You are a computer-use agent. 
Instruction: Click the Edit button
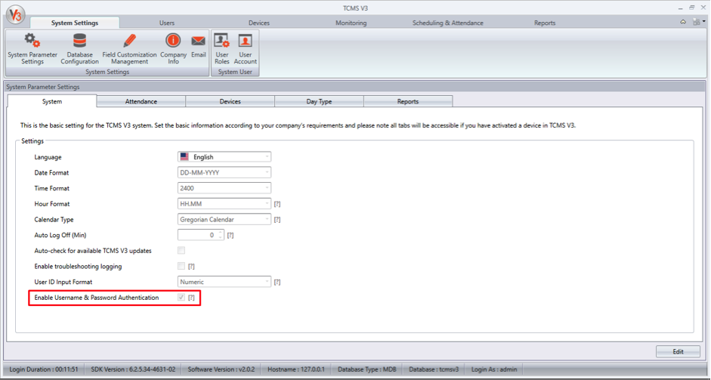tap(678, 351)
